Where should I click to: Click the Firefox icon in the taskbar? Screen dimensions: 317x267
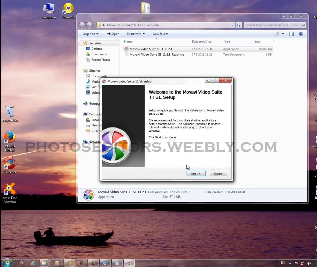[21, 263]
